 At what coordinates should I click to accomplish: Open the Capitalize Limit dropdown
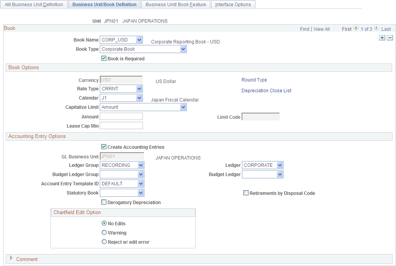pos(143,107)
